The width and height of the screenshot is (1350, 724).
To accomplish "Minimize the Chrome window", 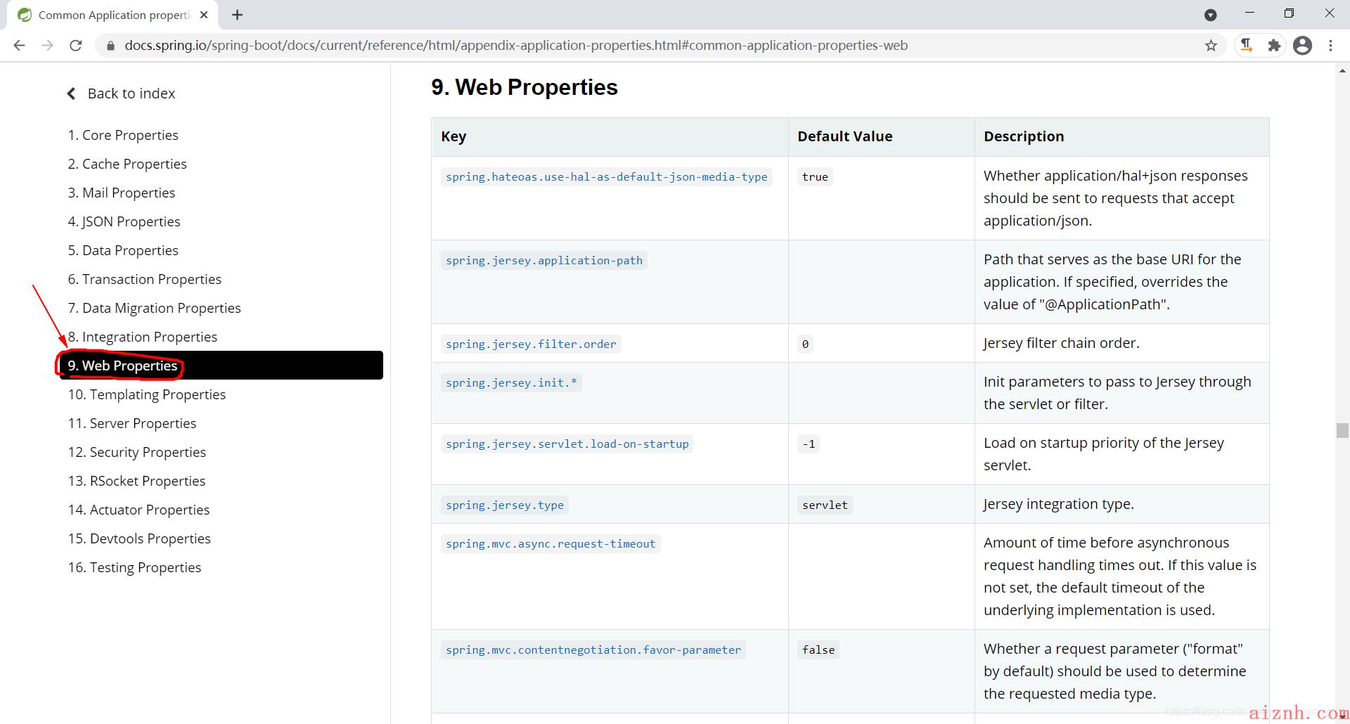I will click(1249, 13).
